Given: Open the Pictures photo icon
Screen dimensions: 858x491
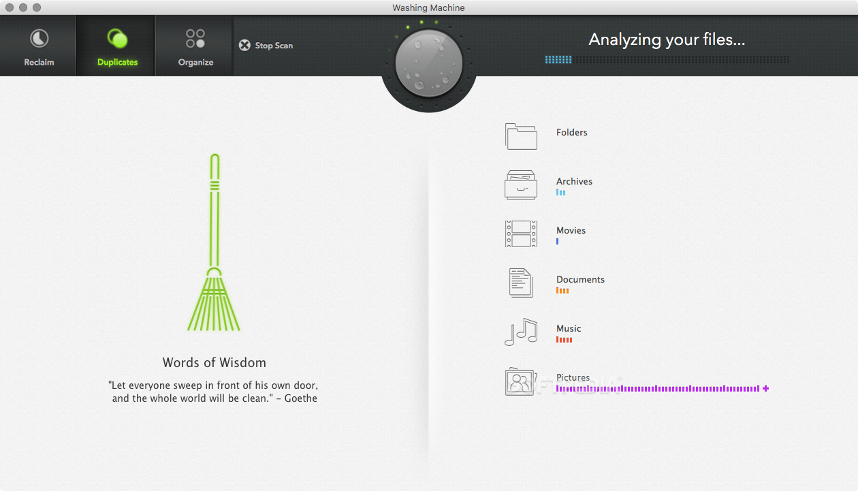Looking at the screenshot, I should (520, 381).
